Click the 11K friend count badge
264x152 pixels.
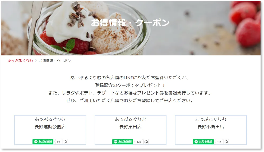[x=219, y=142]
